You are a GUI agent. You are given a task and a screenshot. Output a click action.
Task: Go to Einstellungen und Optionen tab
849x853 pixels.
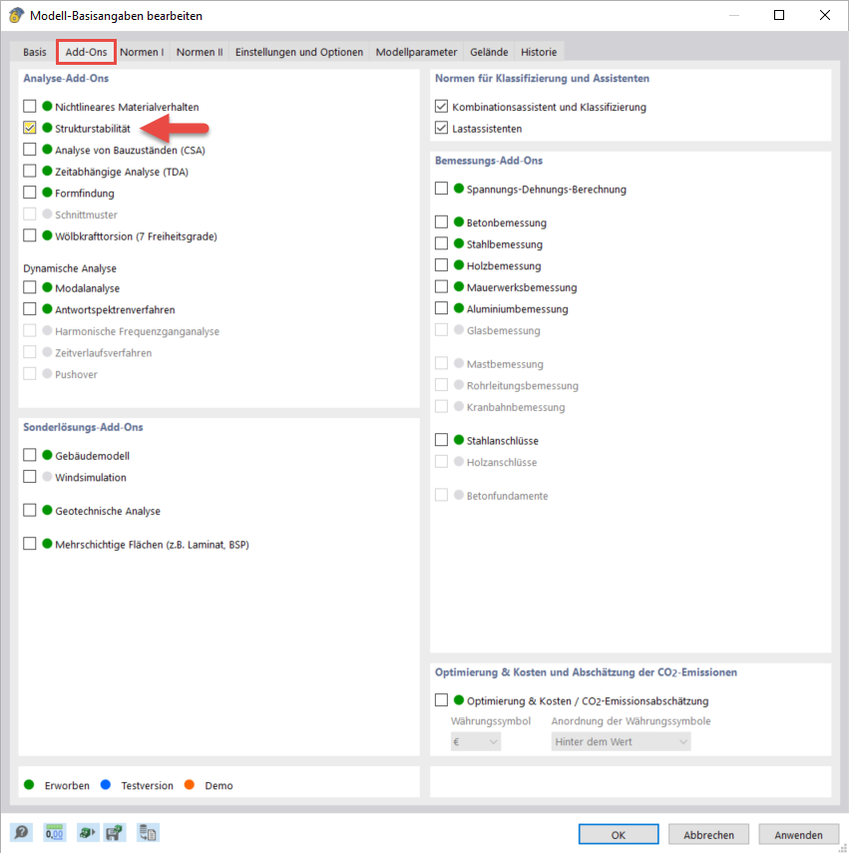[x=299, y=52]
